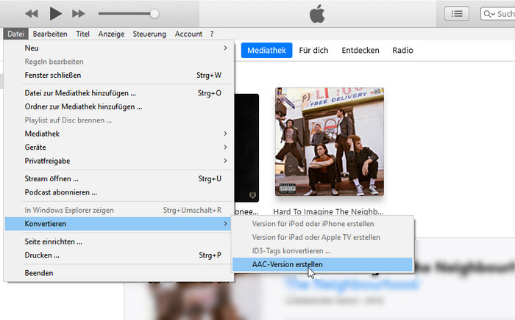Open the Bearbeiten menu
515x320 pixels.
tap(50, 34)
